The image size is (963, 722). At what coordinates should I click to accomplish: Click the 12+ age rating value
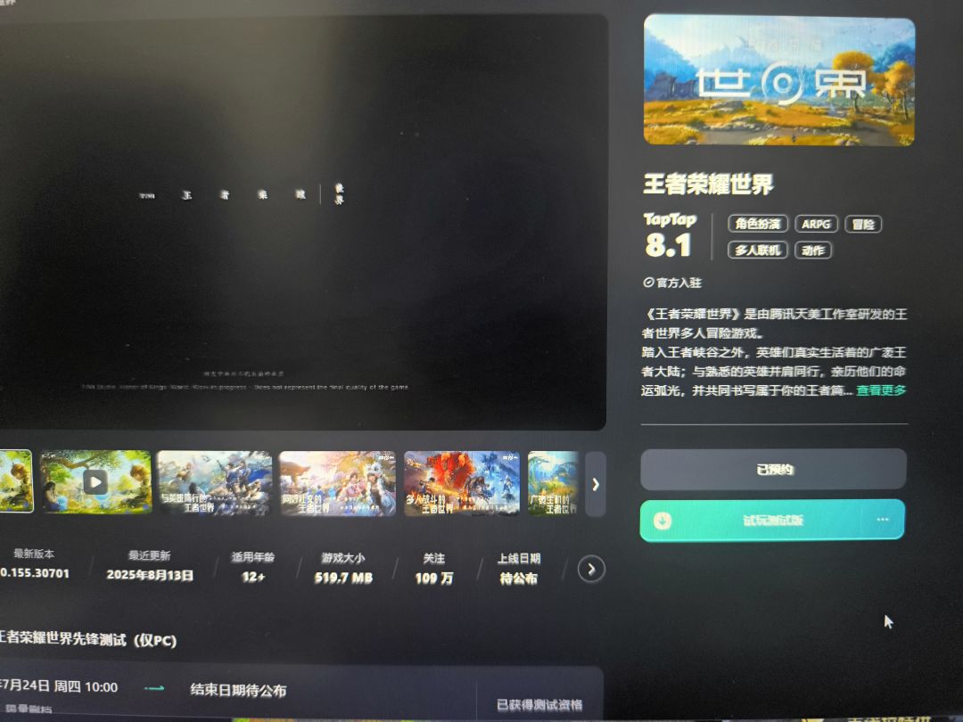[x=253, y=577]
